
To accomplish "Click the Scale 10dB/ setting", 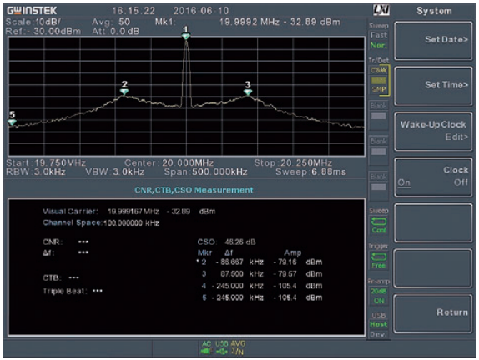I will coord(33,22).
